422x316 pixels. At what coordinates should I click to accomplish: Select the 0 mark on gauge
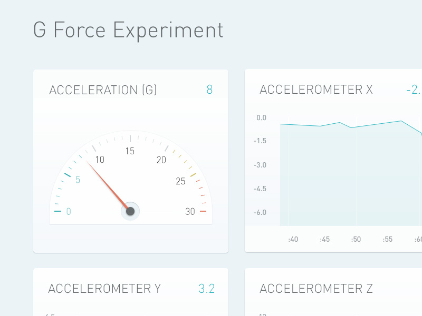[69, 212]
